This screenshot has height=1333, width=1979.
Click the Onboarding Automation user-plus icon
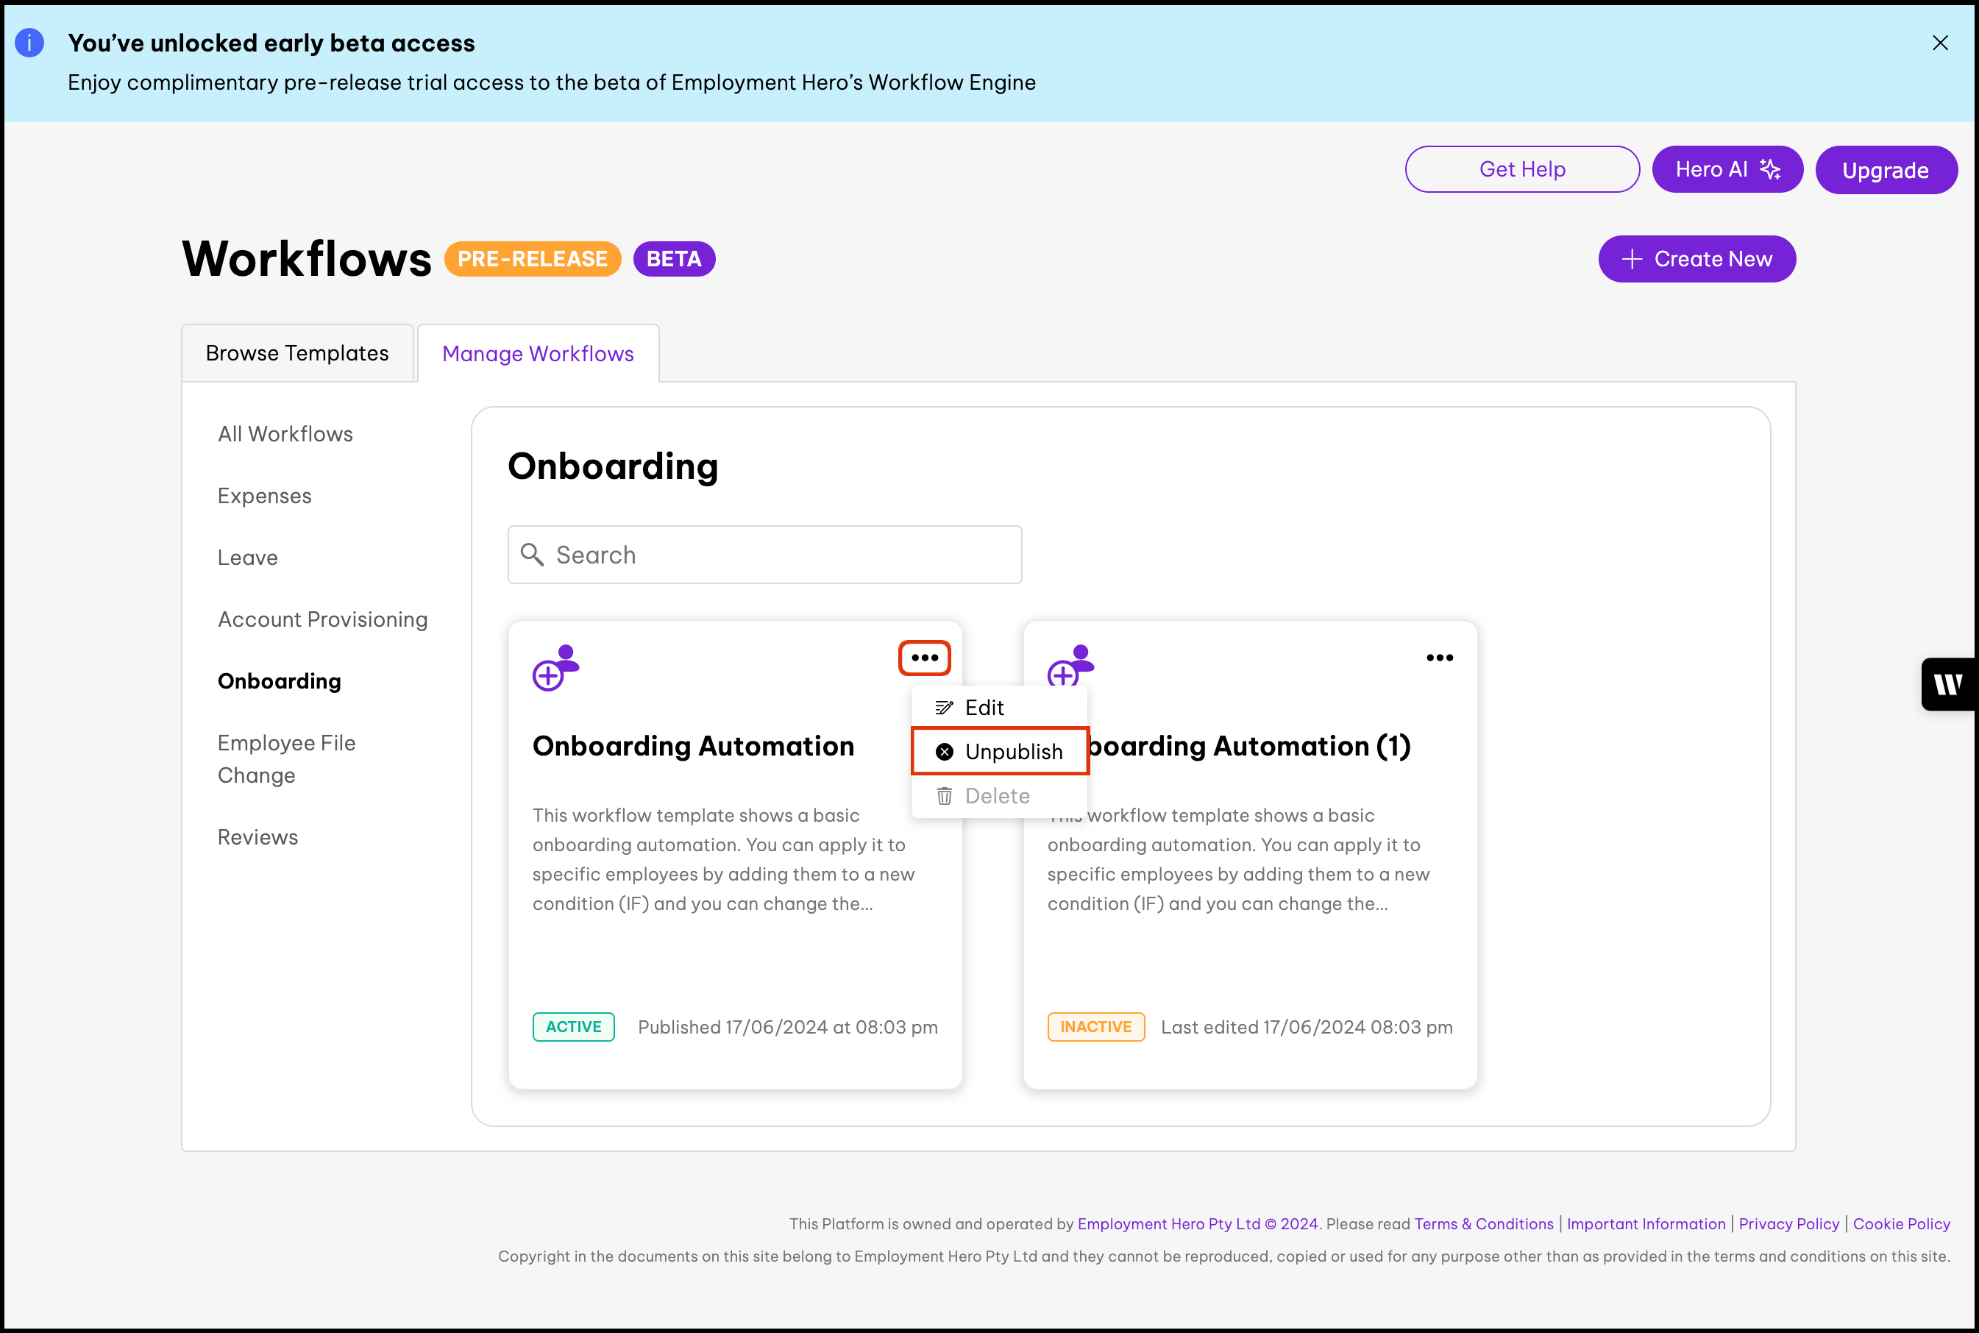(x=556, y=667)
